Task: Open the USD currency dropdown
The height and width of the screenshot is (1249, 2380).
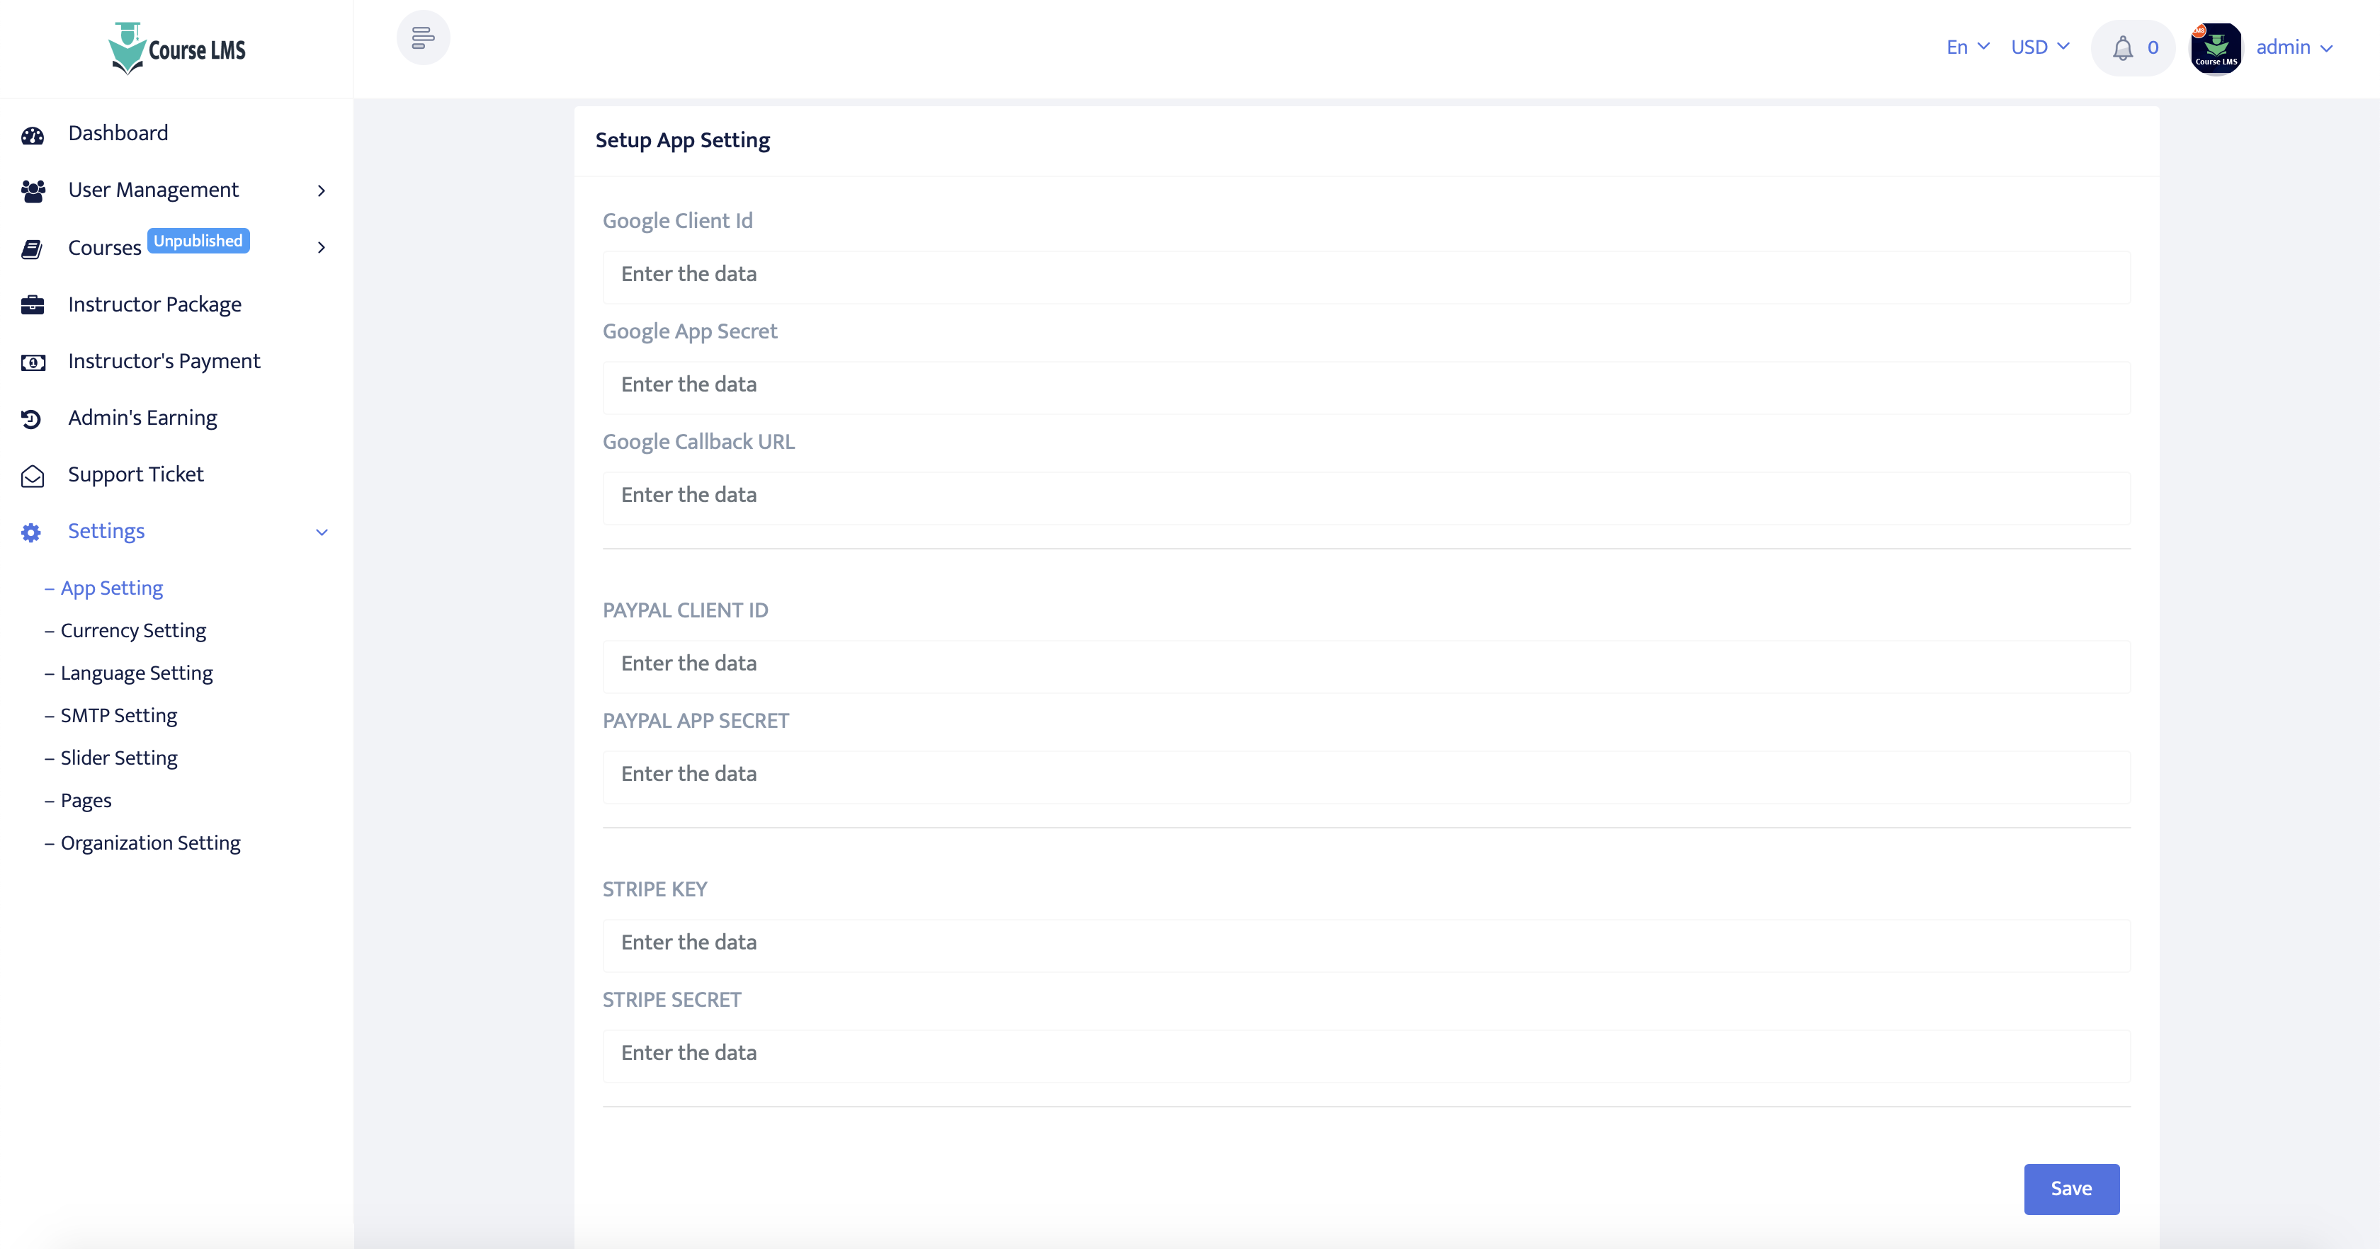Action: (2039, 47)
